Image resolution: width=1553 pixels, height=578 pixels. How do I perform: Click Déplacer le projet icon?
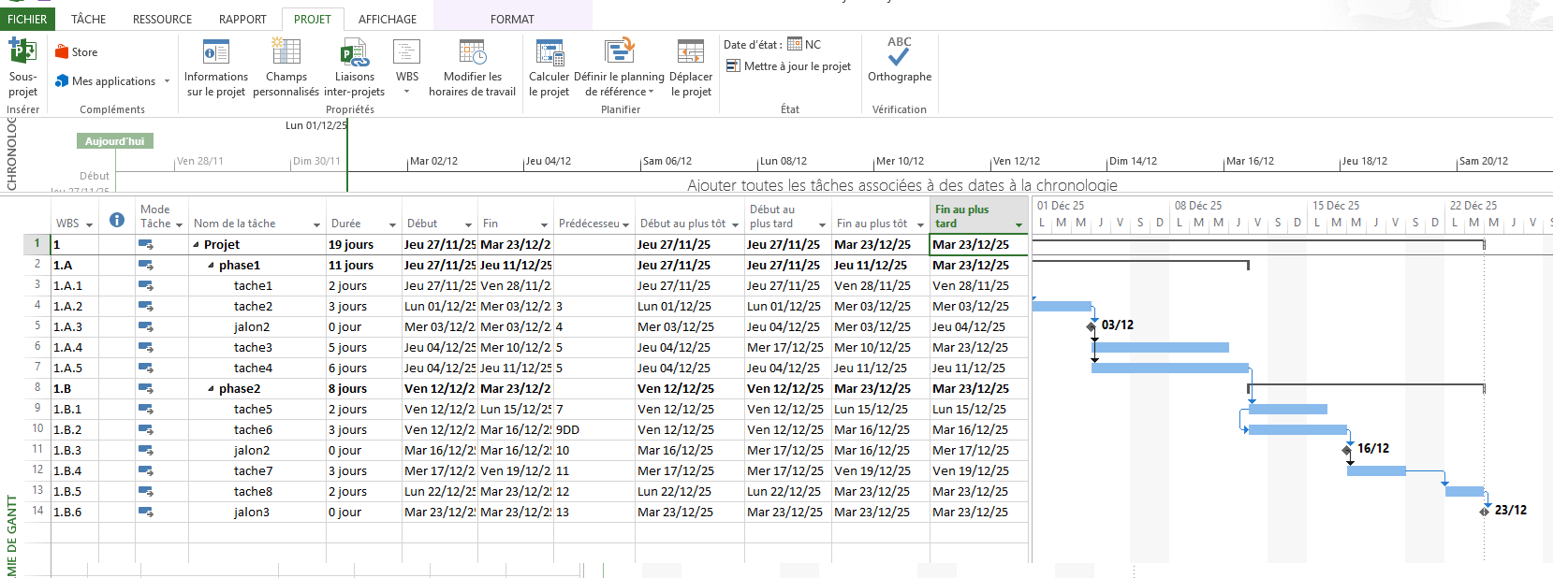(691, 52)
